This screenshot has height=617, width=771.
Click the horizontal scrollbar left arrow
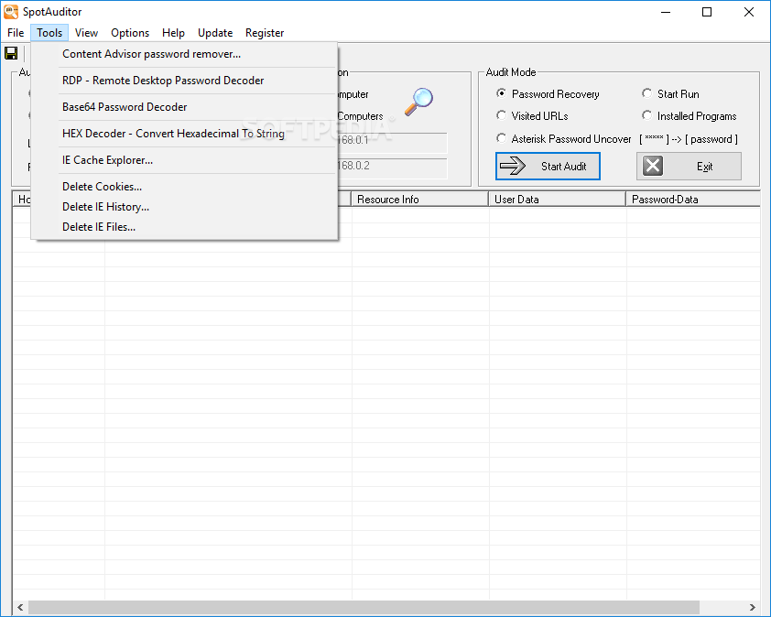click(x=20, y=608)
